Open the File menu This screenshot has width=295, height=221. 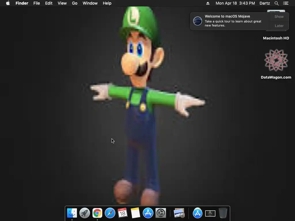(37, 3)
